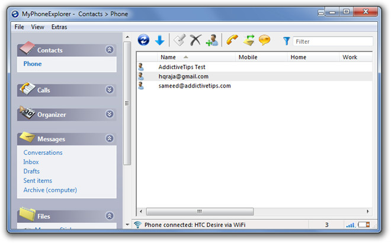This screenshot has width=391, height=243.
Task: Click the contact count 3 in status bar
Action: [326, 225]
